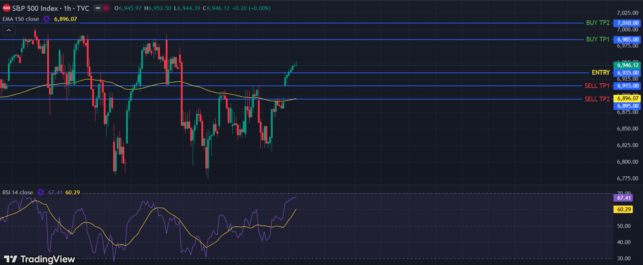Click the yellow 60.29 RSI axis tag
Screen dimensions: 643x265
[x=624, y=209]
